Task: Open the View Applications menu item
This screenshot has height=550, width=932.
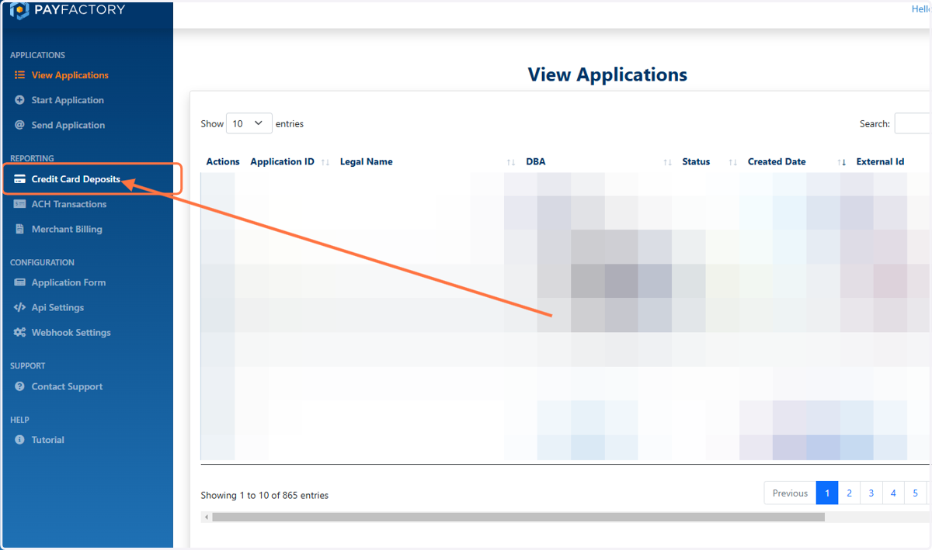Action: (x=70, y=75)
